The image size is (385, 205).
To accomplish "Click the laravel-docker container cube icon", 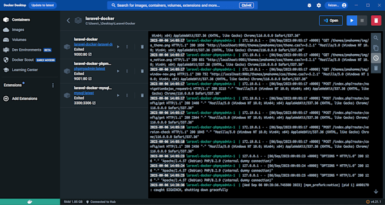I will pos(67,46).
